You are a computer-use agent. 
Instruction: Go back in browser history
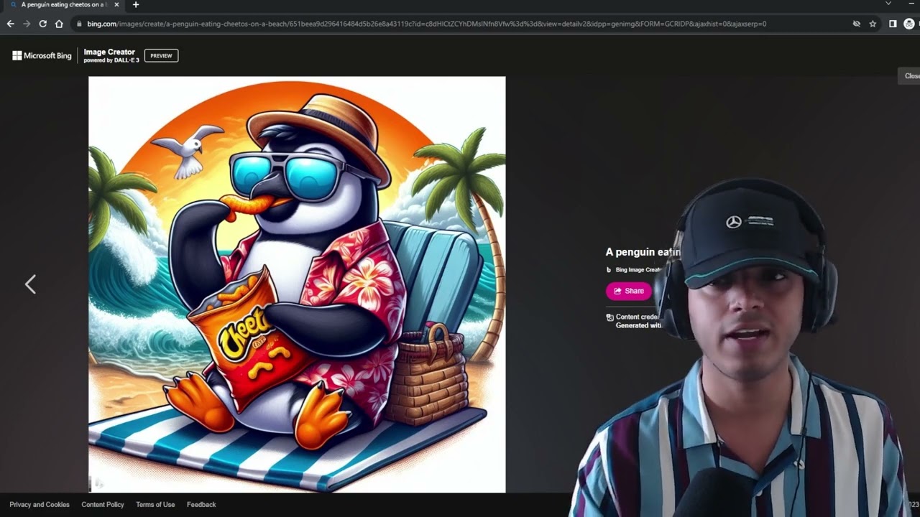10,24
